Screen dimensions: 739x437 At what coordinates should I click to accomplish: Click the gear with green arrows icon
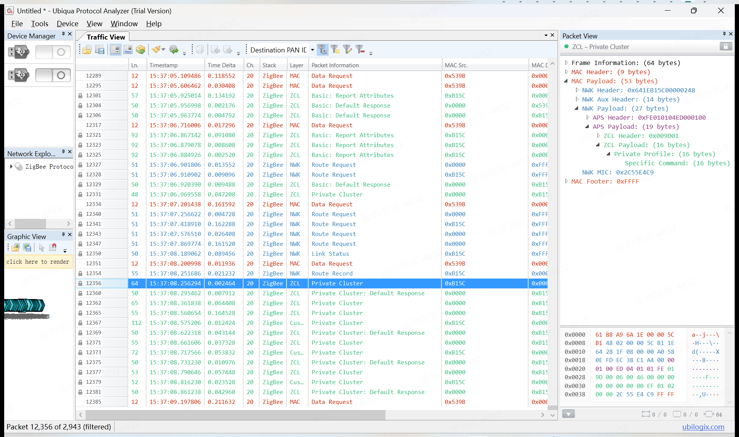[x=174, y=49]
